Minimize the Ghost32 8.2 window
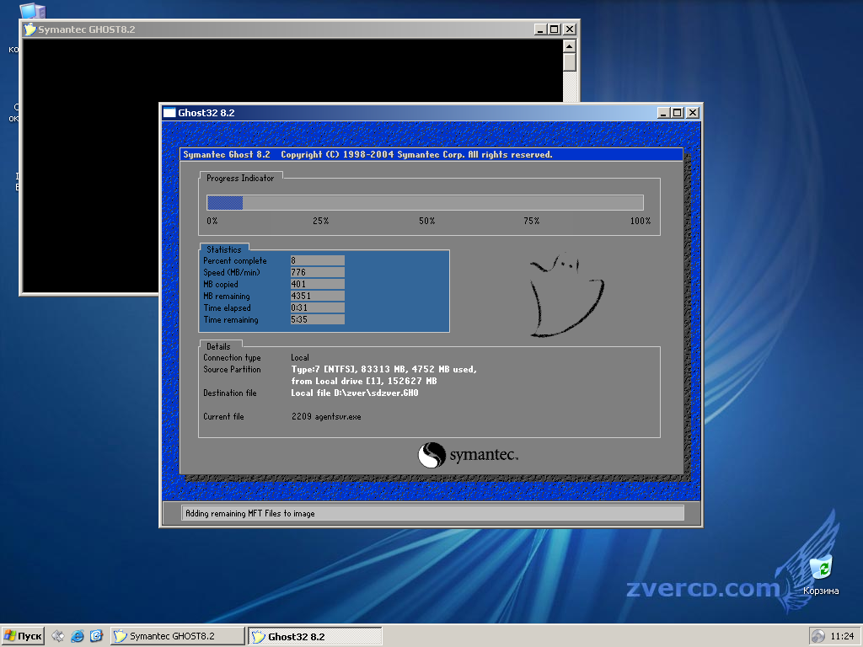Image resolution: width=863 pixels, height=647 pixels. [664, 113]
